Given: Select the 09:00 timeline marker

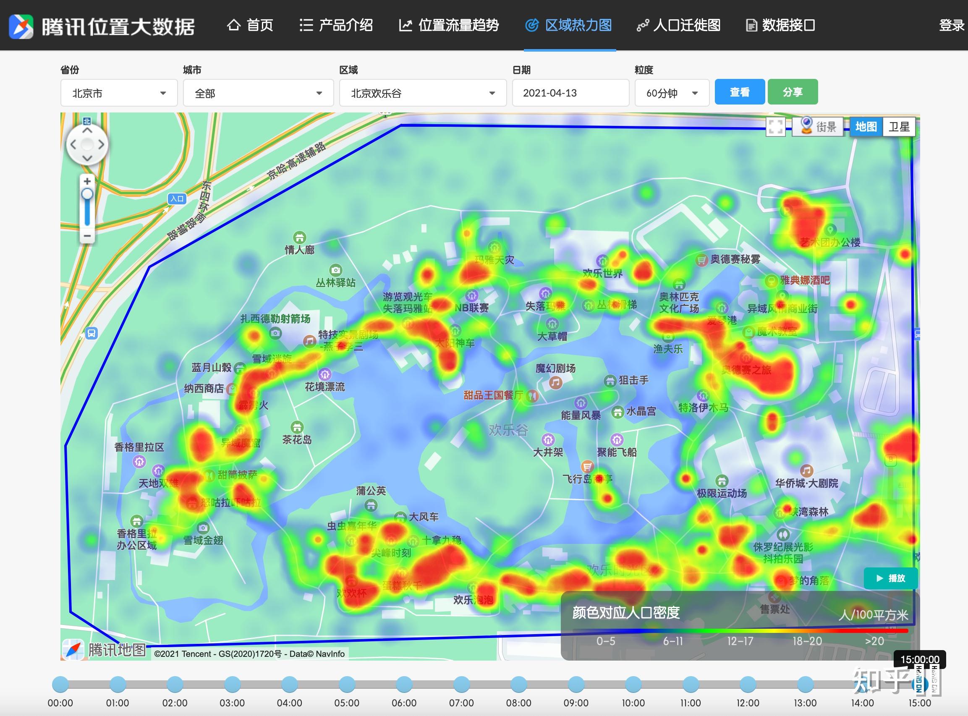Looking at the screenshot, I should 576,685.
